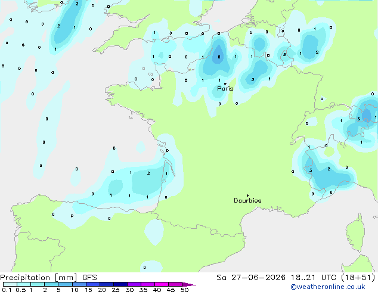
Task: Click the 'Precipitation [mm]' title text
Action: tap(39, 278)
